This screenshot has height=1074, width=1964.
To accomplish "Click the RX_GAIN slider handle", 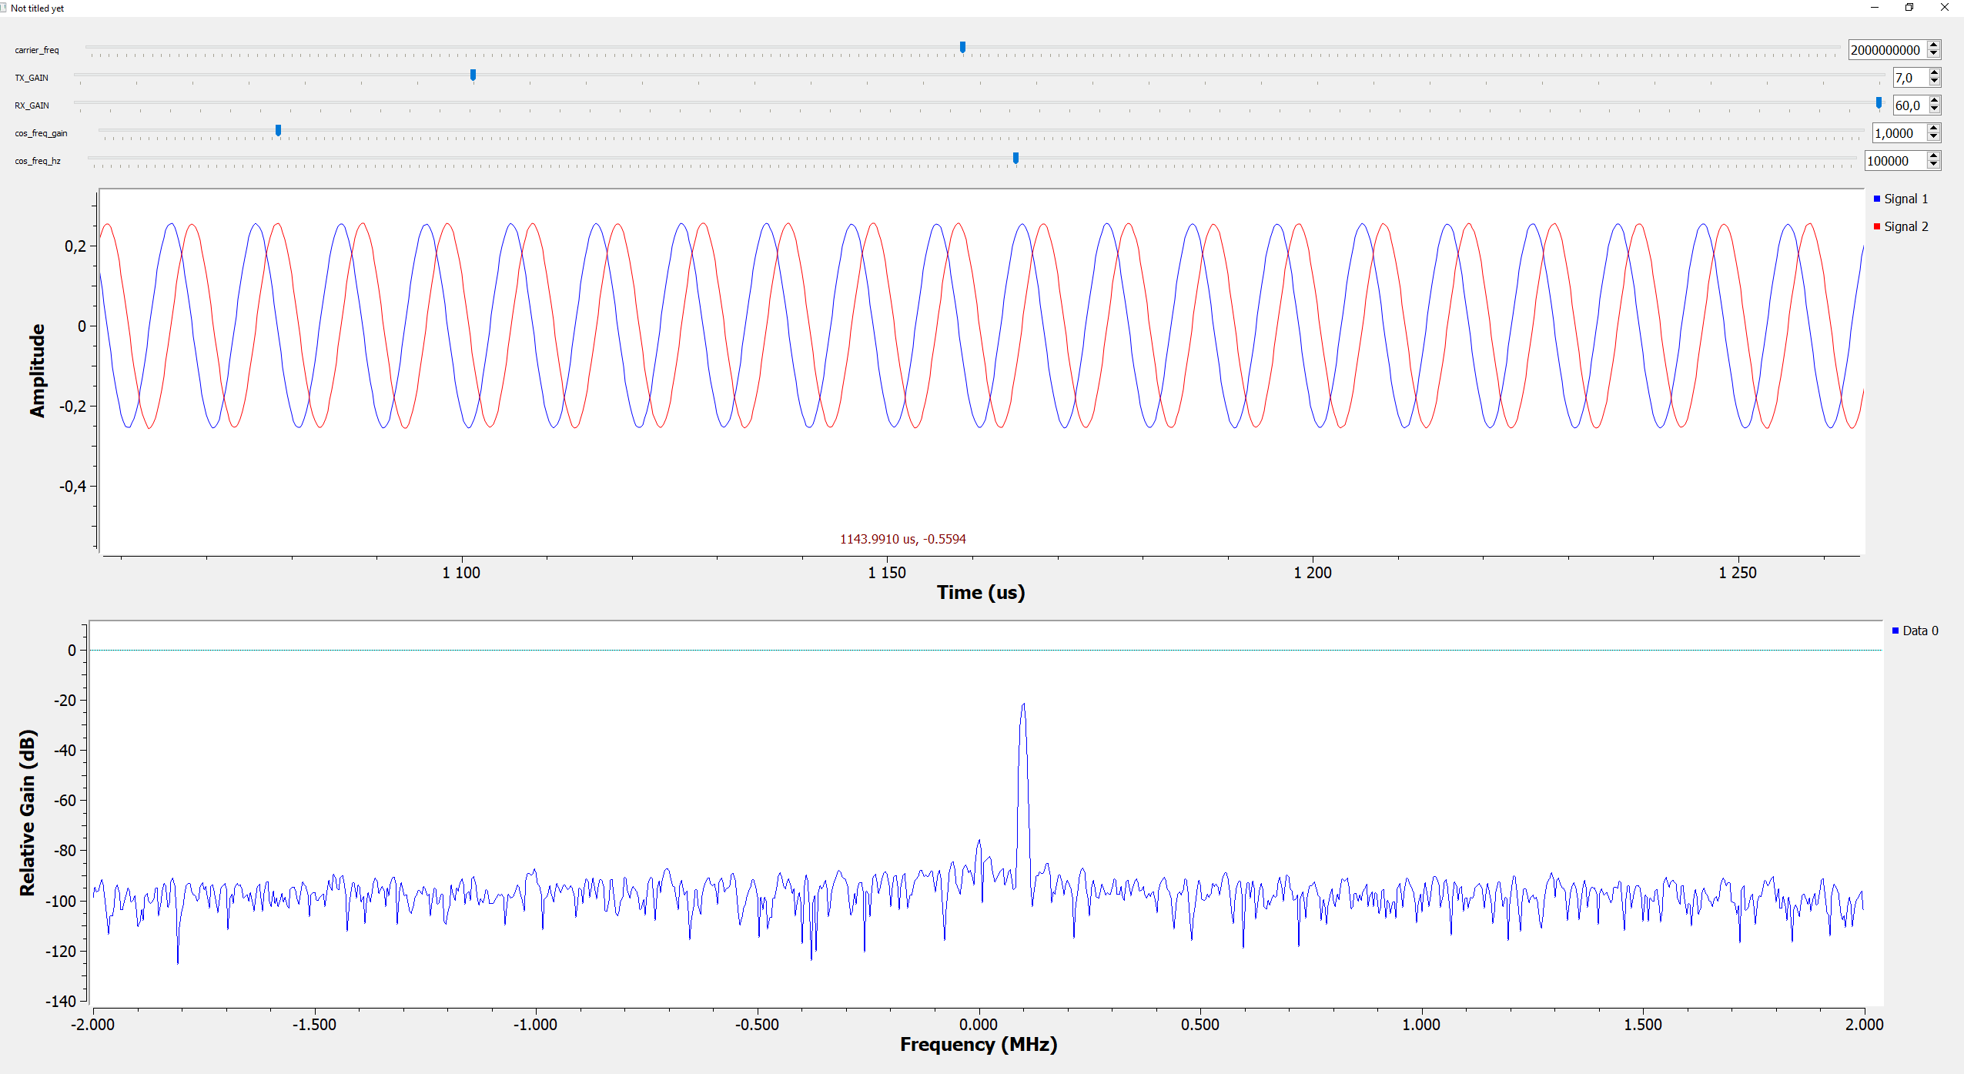I will point(1879,103).
